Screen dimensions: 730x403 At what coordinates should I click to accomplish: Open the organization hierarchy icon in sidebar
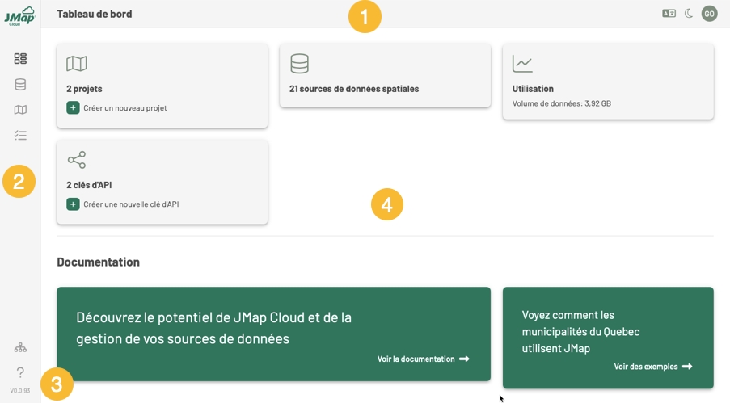[x=20, y=347]
